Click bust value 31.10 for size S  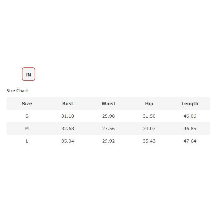click(68, 116)
